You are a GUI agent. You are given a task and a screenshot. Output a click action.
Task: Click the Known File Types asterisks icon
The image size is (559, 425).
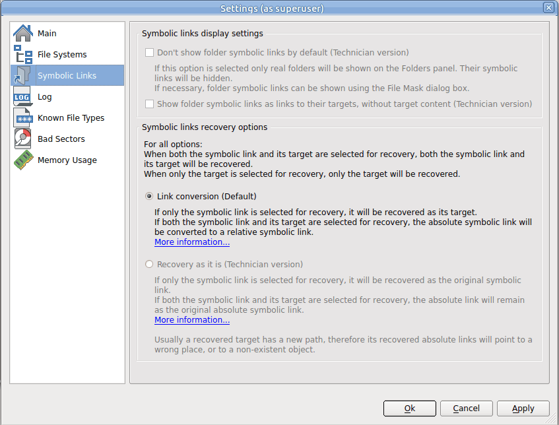[x=23, y=117]
